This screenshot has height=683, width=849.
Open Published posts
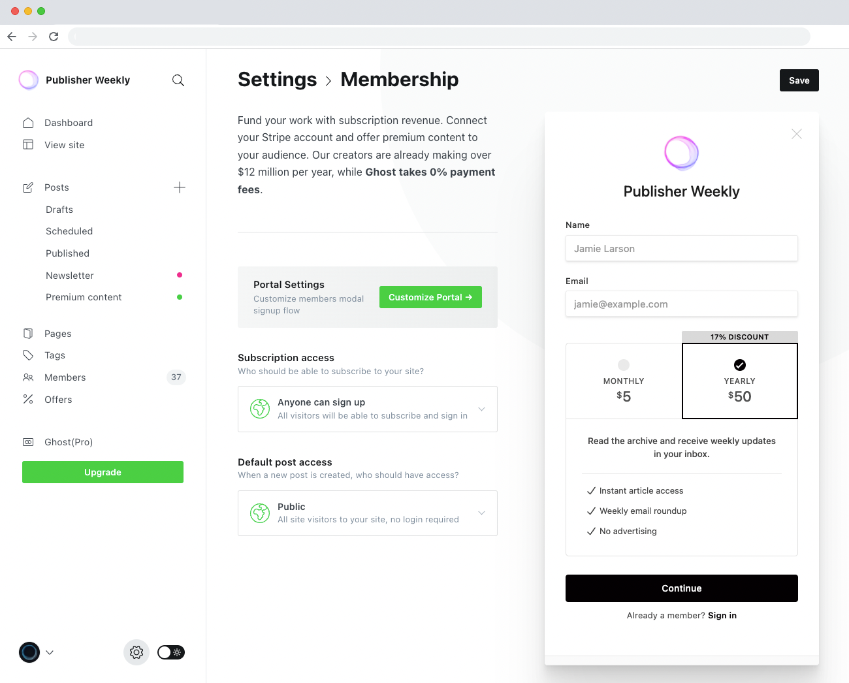68,253
